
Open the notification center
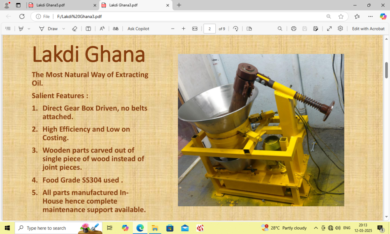point(380,228)
